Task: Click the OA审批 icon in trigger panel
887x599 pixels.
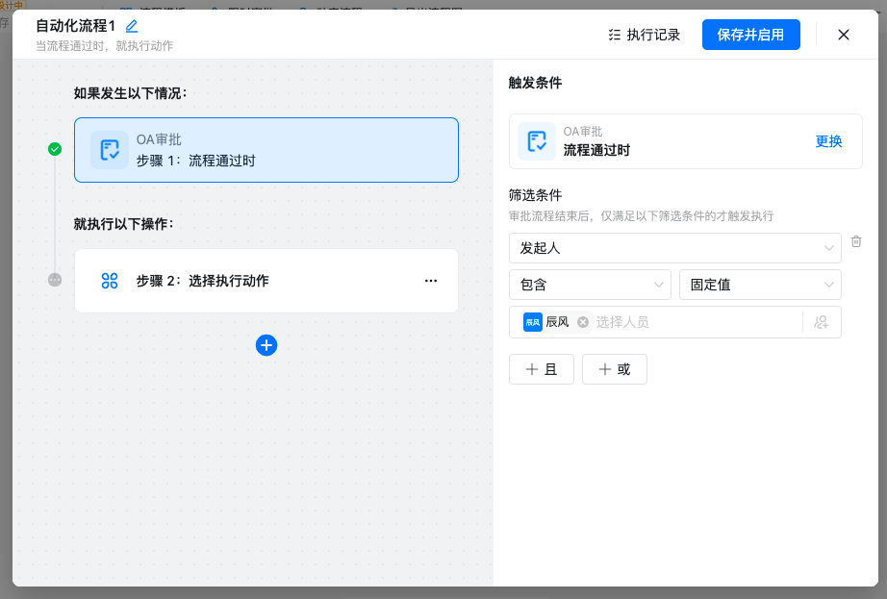Action: (x=537, y=141)
